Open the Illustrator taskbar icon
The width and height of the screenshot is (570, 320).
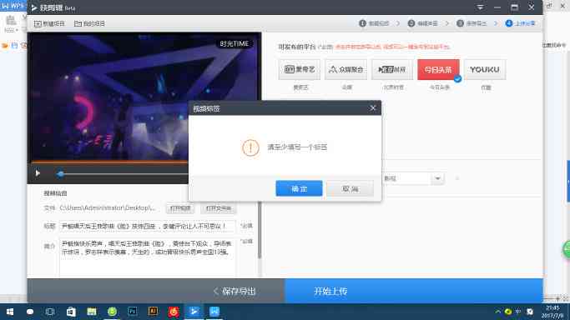point(153,312)
